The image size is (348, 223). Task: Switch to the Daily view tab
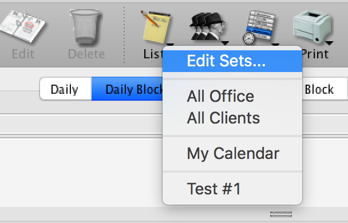point(65,89)
